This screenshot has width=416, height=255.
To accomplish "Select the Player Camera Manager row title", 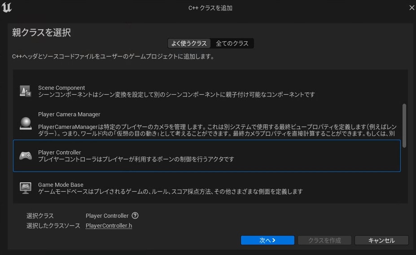I will (69, 114).
